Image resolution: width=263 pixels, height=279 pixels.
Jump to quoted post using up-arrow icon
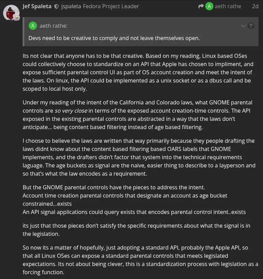coord(251,26)
